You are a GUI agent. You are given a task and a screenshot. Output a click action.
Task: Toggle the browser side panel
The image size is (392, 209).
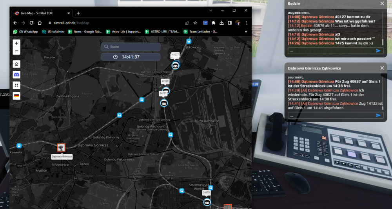[x=230, y=23]
